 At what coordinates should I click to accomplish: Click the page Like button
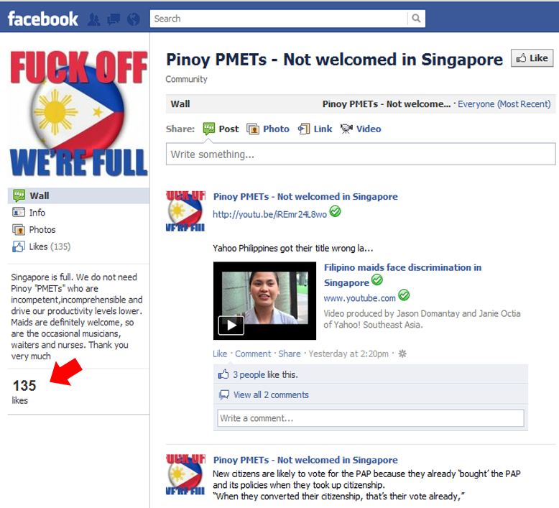pos(532,58)
